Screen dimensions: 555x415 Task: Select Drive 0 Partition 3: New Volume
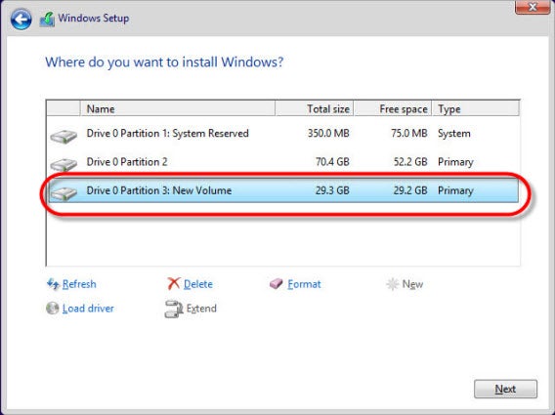click(283, 190)
